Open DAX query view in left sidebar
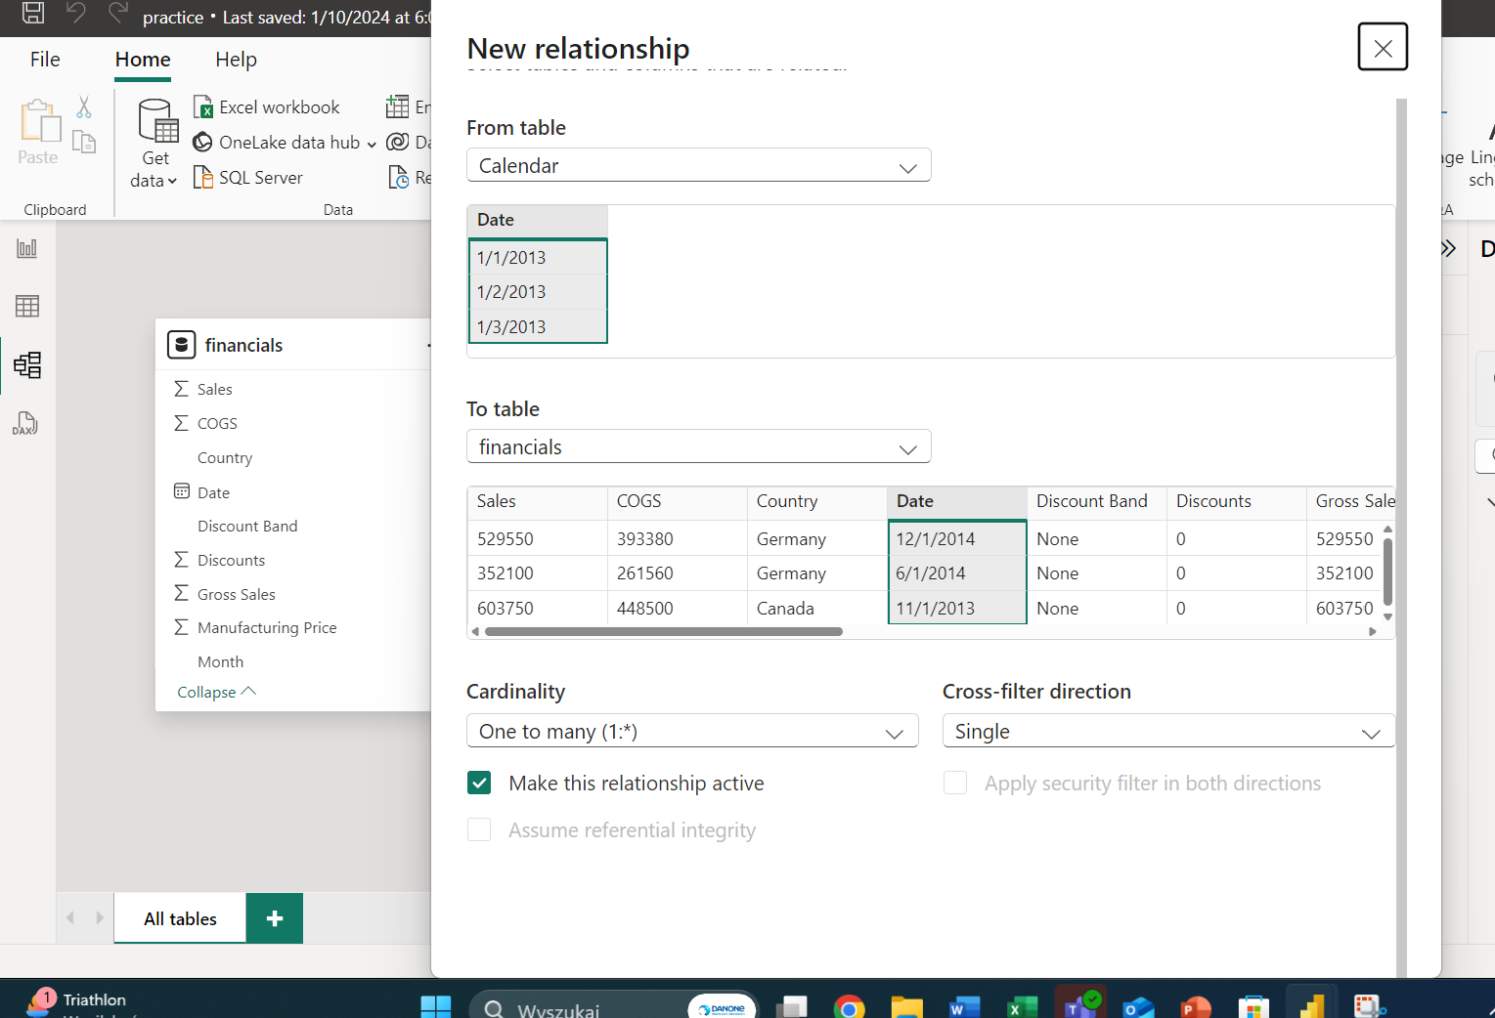Image resolution: width=1495 pixels, height=1018 pixels. (25, 424)
